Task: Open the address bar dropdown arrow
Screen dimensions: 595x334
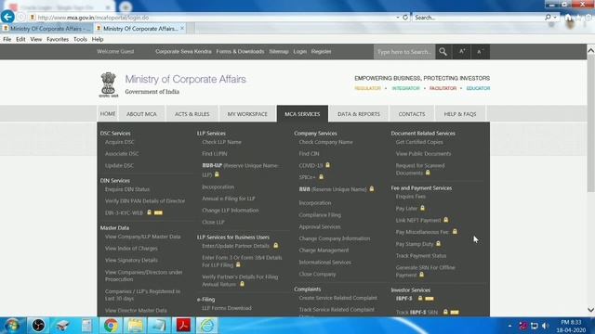Action: pos(398,18)
